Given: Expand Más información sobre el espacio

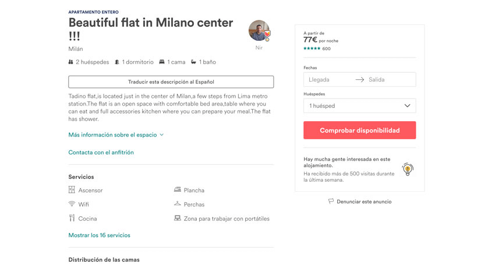Looking at the screenshot, I should coord(116,135).
